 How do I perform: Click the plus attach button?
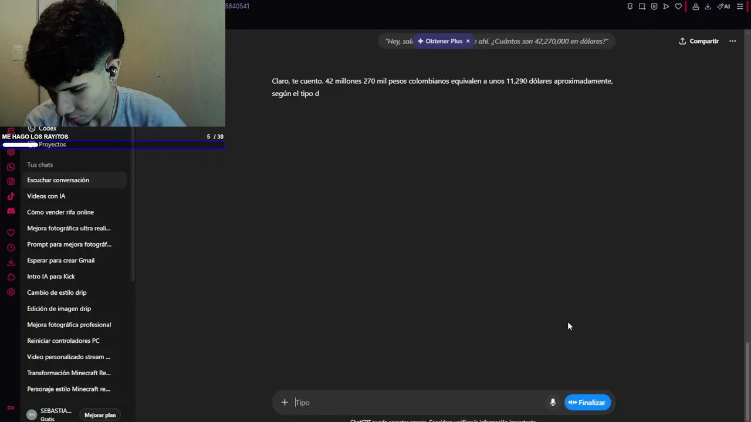point(285,403)
